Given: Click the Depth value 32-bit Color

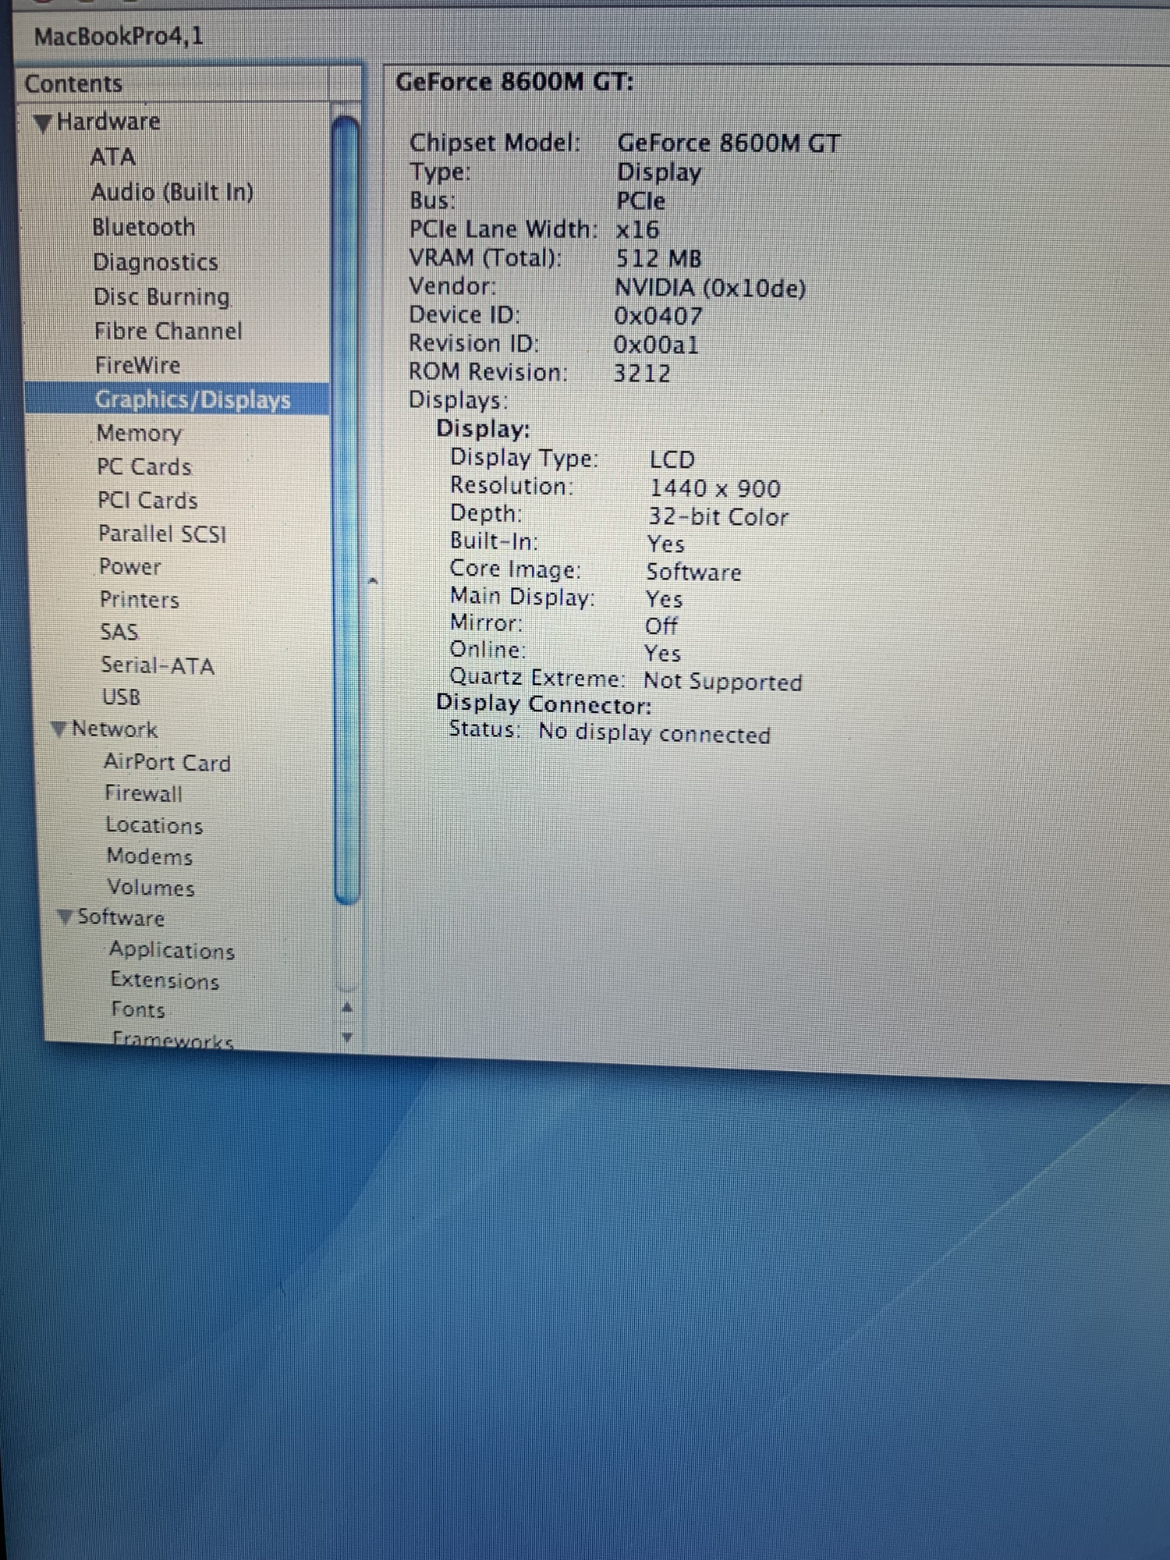Looking at the screenshot, I should 718,517.
